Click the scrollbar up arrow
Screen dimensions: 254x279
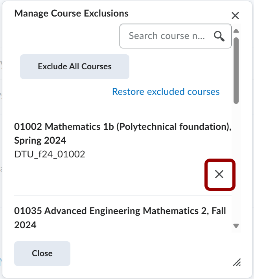click(236, 31)
